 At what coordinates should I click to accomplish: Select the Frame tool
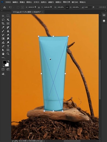8,23
